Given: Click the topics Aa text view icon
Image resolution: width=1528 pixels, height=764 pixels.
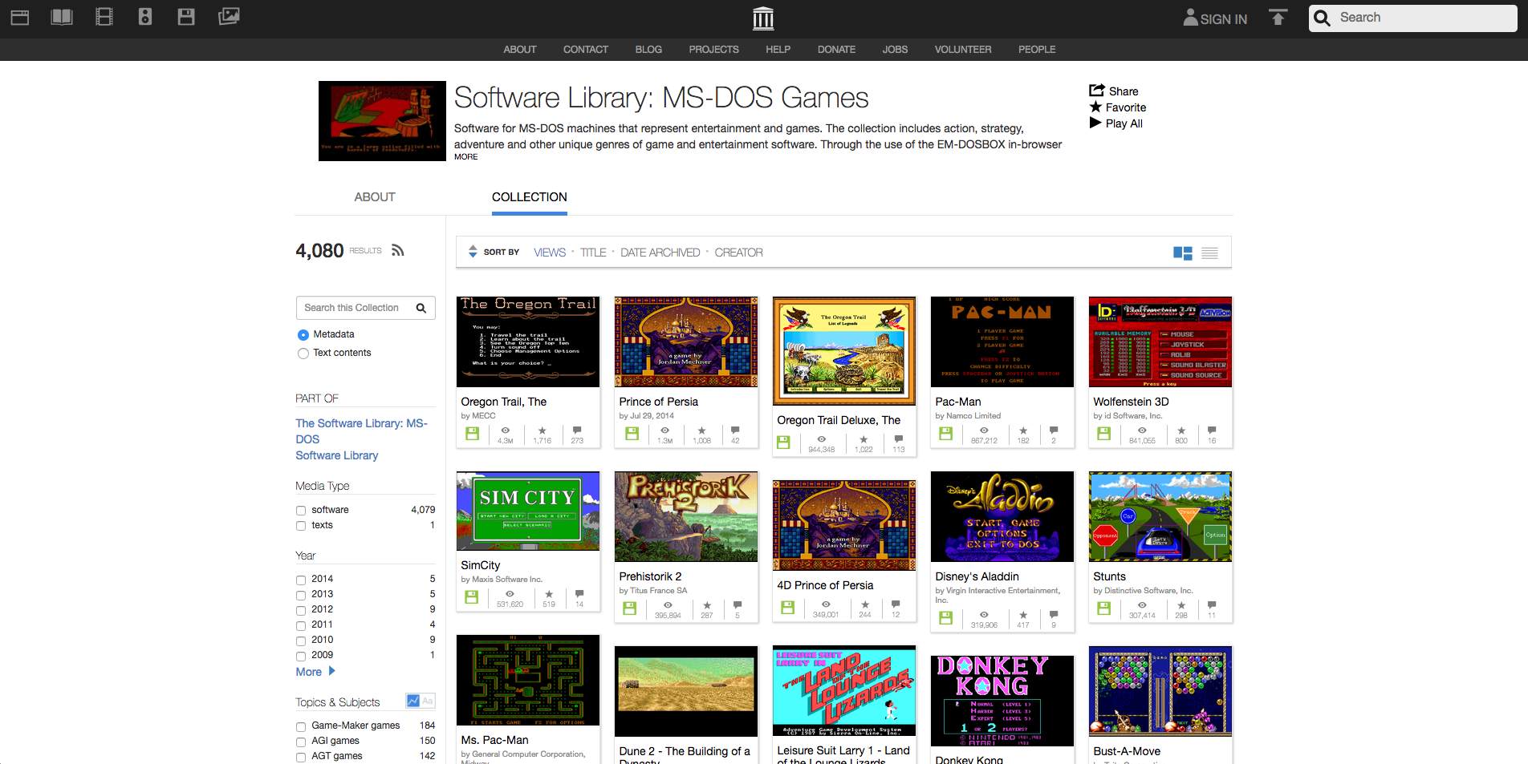Looking at the screenshot, I should (x=428, y=701).
